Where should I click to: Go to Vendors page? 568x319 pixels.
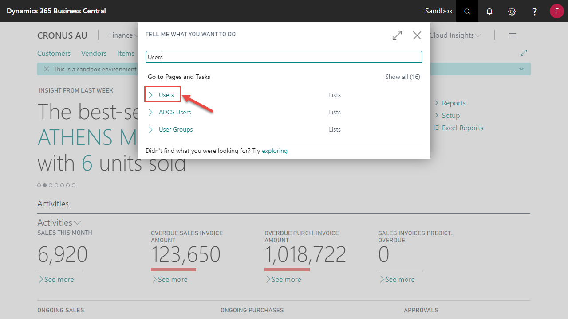click(94, 53)
